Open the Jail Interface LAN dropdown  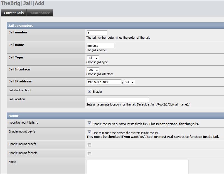pyautogui.click(x=93, y=70)
